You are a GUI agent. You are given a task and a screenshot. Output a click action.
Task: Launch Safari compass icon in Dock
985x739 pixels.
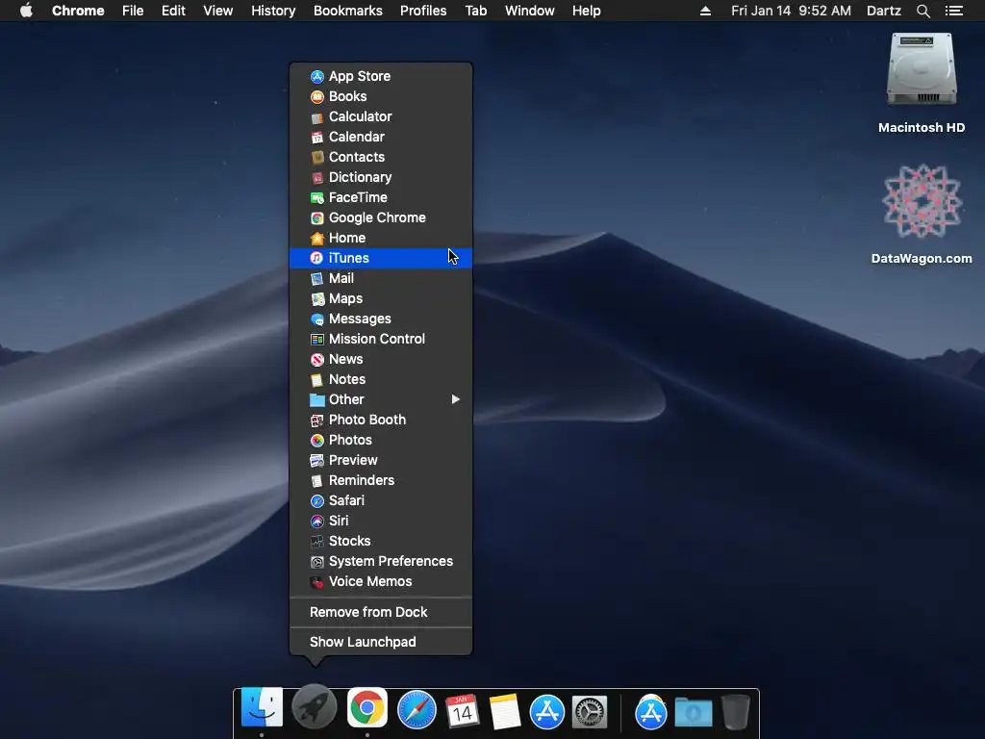(x=417, y=711)
